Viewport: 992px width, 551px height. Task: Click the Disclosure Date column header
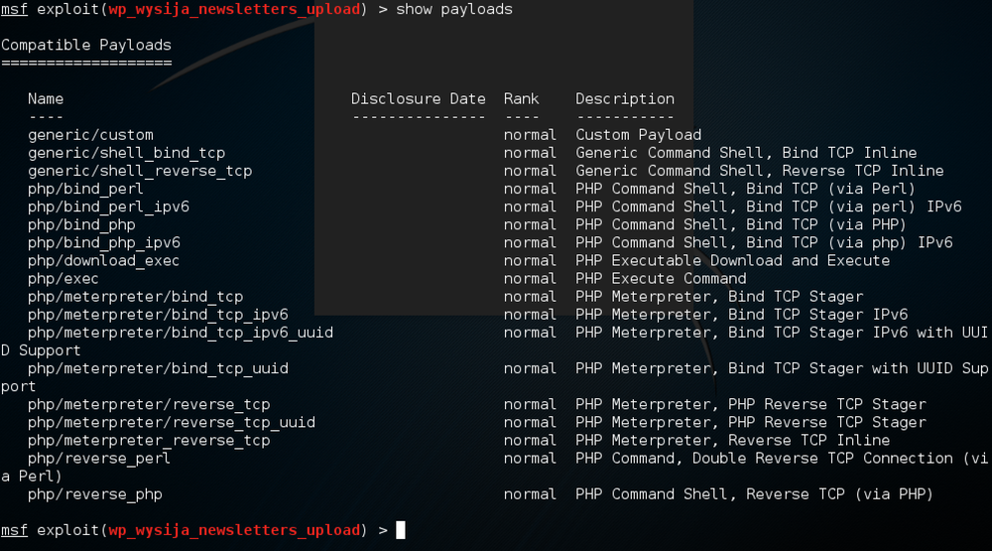(419, 99)
